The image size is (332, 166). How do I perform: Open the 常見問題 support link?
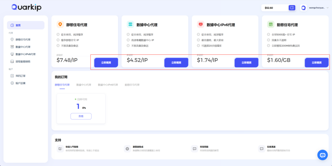click(204, 147)
